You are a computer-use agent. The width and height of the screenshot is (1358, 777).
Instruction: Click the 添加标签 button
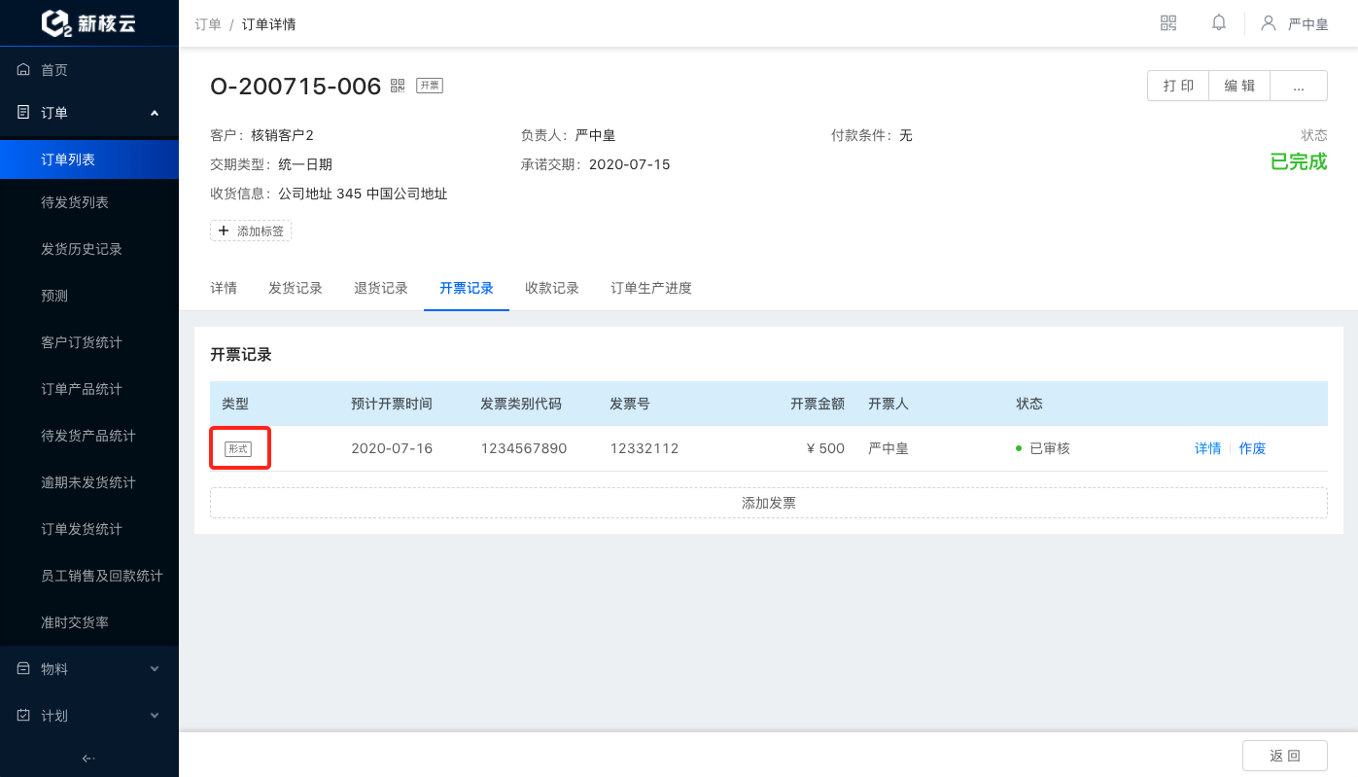tap(251, 230)
